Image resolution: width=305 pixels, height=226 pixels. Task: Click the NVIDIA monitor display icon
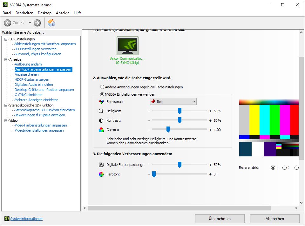tap(128, 46)
